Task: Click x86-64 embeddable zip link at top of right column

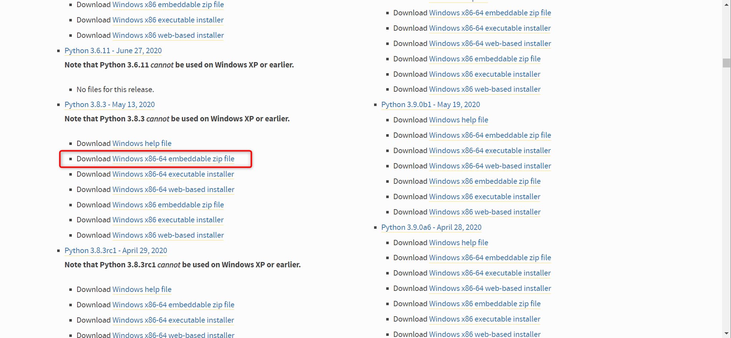Action: [490, 13]
